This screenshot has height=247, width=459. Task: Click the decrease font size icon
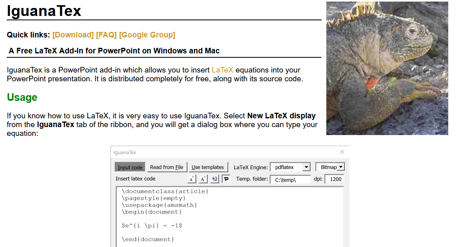tap(192, 179)
